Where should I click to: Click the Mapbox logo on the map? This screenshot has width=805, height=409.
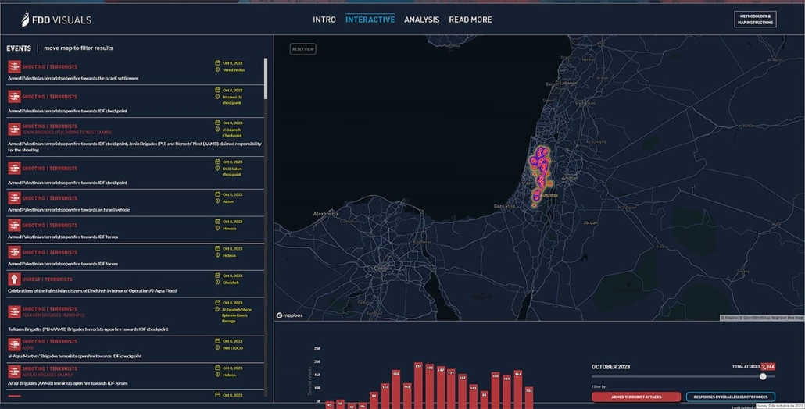290,315
